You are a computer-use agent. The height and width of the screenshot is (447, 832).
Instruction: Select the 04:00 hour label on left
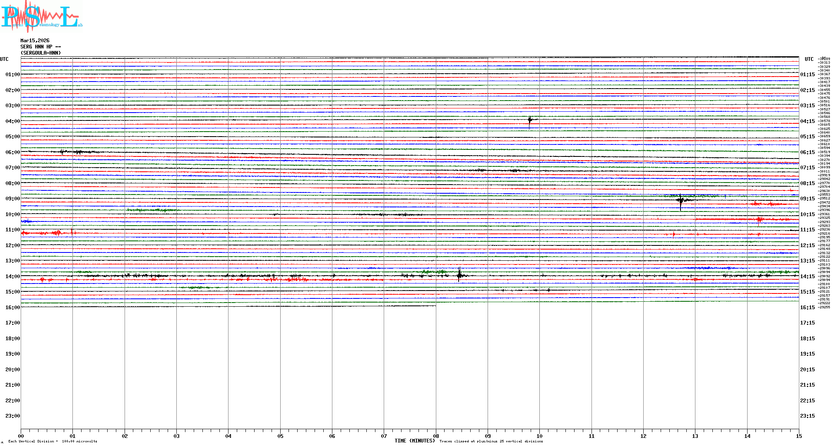click(x=12, y=121)
